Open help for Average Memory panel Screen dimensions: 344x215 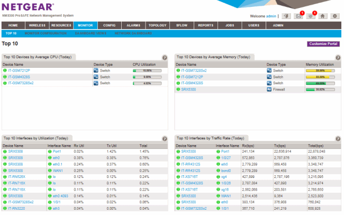(337, 57)
